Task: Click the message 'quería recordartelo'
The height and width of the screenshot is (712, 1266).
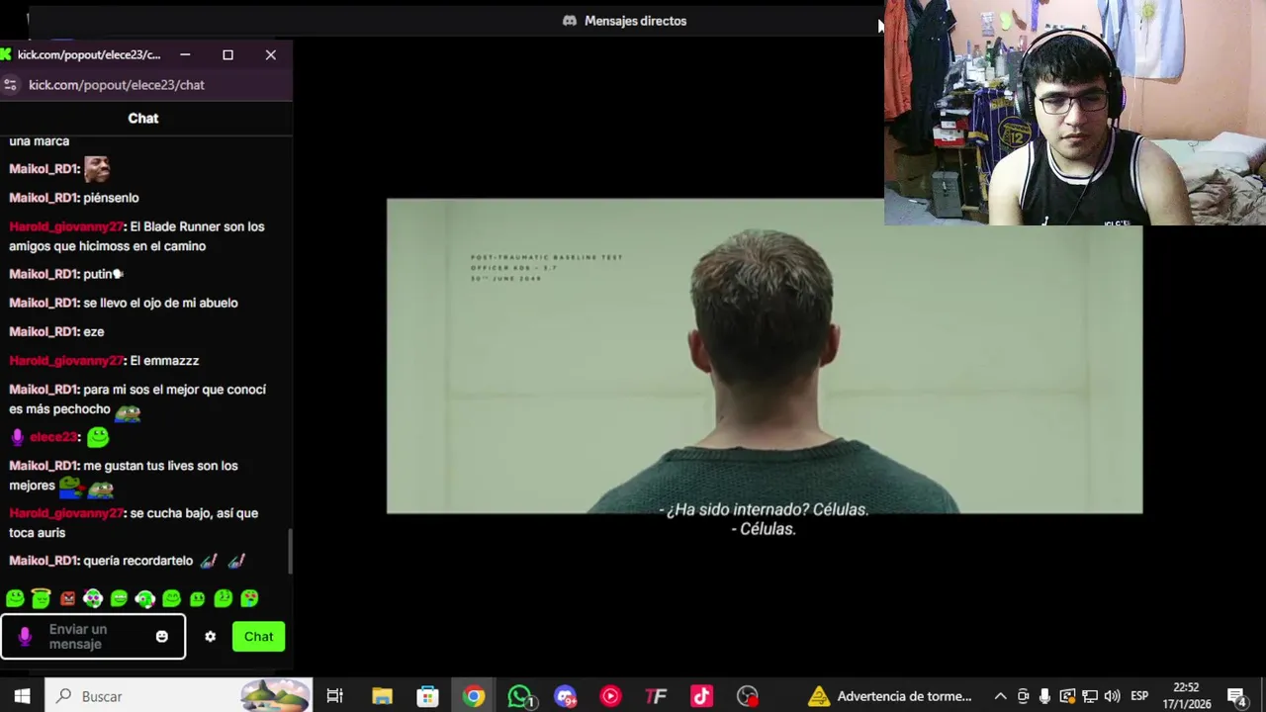Action: 138,561
